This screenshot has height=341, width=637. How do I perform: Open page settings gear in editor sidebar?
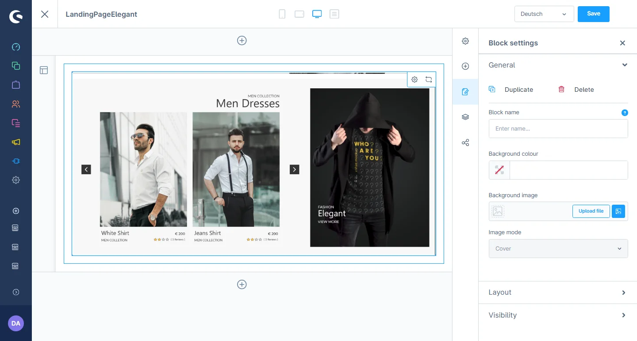click(465, 41)
